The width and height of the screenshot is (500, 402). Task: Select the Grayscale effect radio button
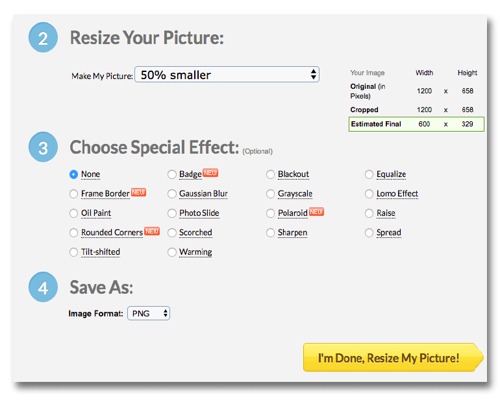tap(271, 194)
